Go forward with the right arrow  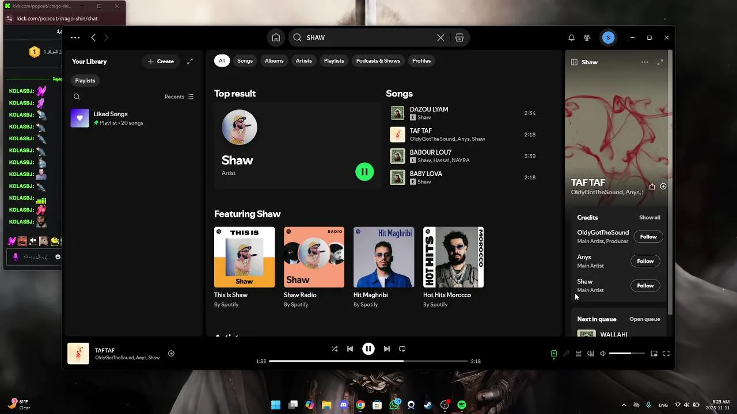pos(106,37)
